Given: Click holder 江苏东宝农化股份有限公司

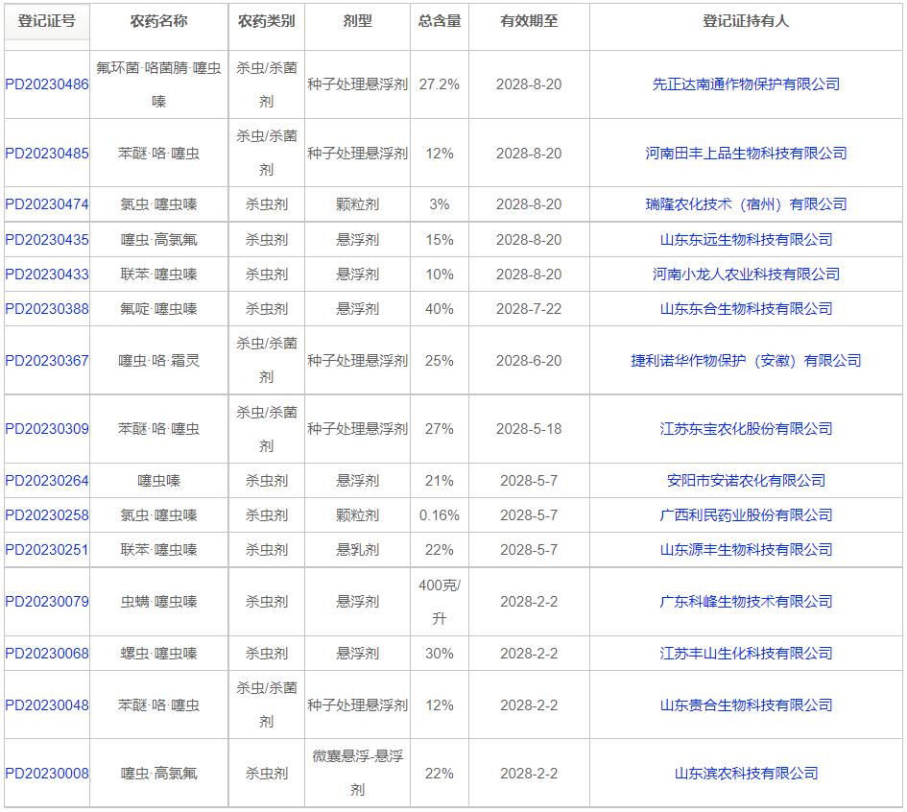Looking at the screenshot, I should (746, 428).
